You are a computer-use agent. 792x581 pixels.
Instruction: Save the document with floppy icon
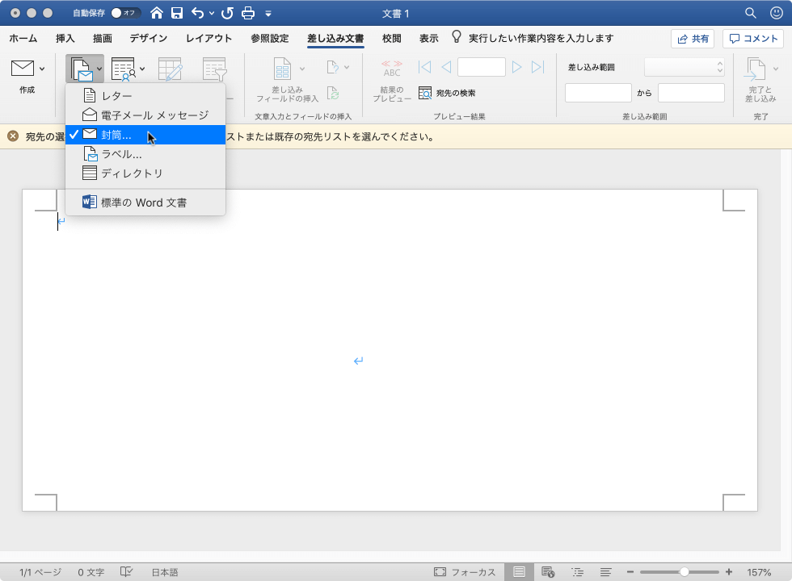pyautogui.click(x=177, y=13)
